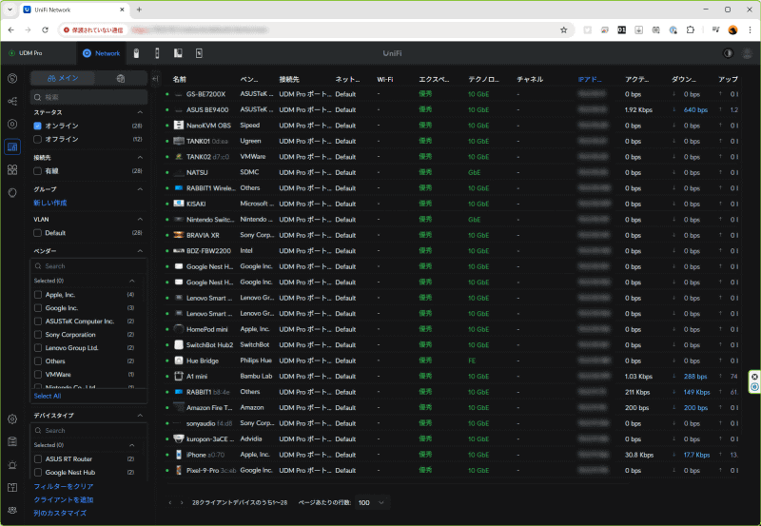Image resolution: width=761 pixels, height=526 pixels.
Task: Open the rows per page 100 dropdown
Action: click(372, 503)
